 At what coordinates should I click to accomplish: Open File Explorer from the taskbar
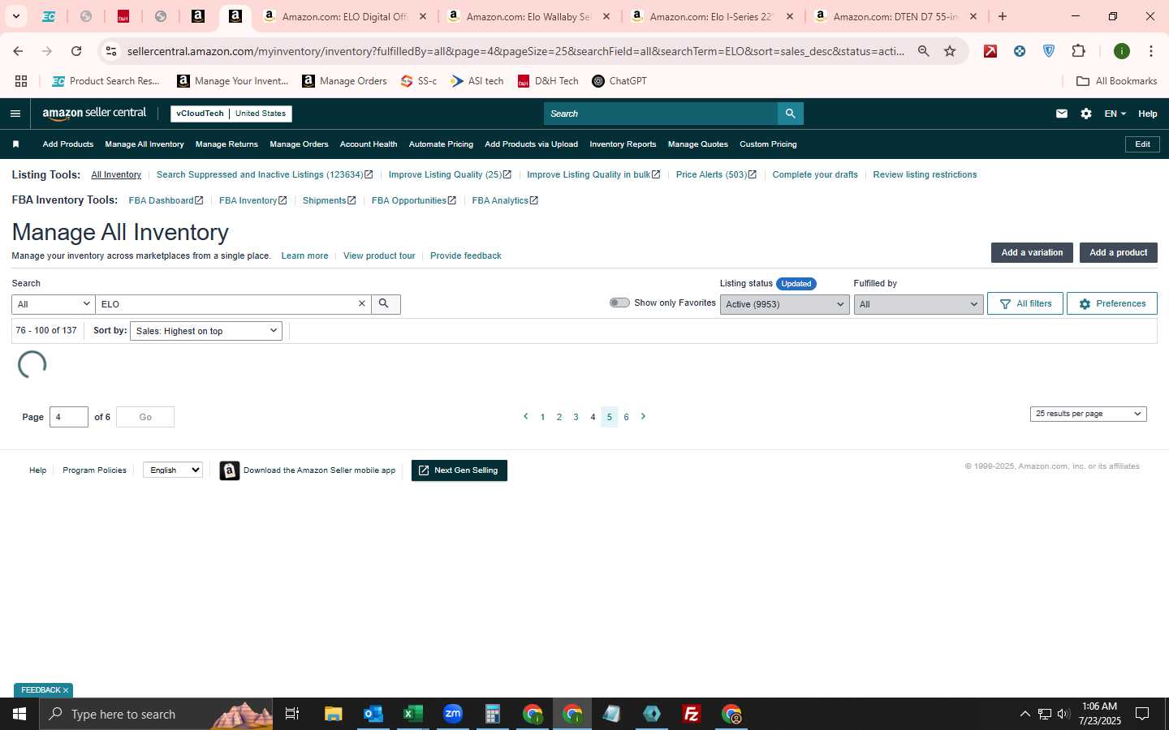[333, 714]
